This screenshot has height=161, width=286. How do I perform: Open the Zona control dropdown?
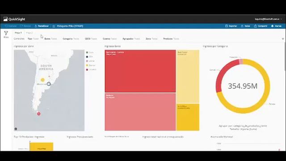151,39
